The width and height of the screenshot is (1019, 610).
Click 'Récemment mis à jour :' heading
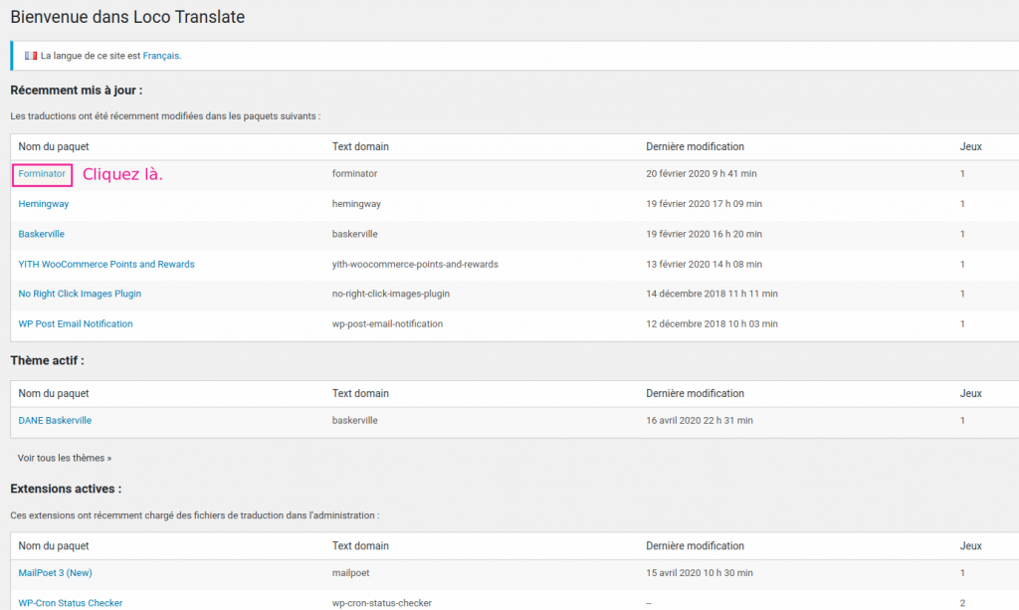pos(76,91)
